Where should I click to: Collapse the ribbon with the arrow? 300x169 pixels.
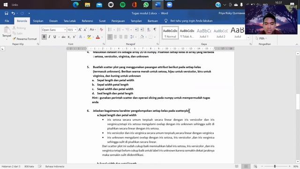pos(297,44)
